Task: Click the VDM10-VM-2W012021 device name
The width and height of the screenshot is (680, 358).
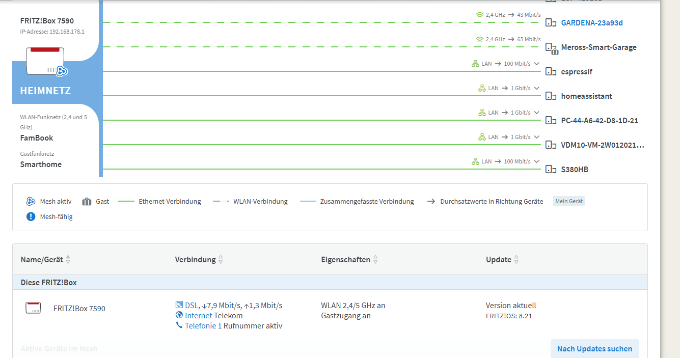Action: tap(603, 145)
